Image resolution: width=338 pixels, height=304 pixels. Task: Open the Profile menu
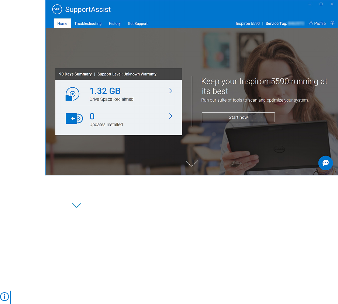317,23
